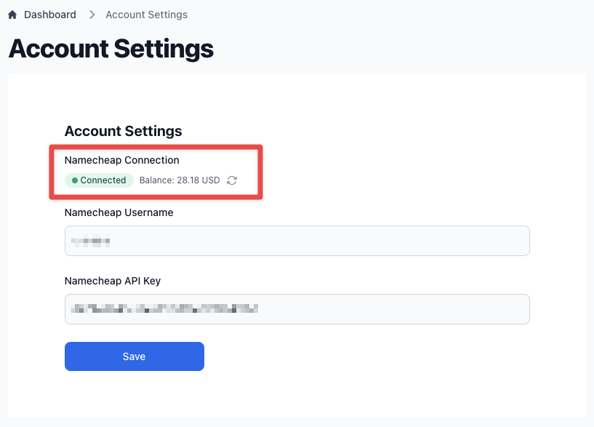Click the home icon in breadcrumb

click(12, 15)
